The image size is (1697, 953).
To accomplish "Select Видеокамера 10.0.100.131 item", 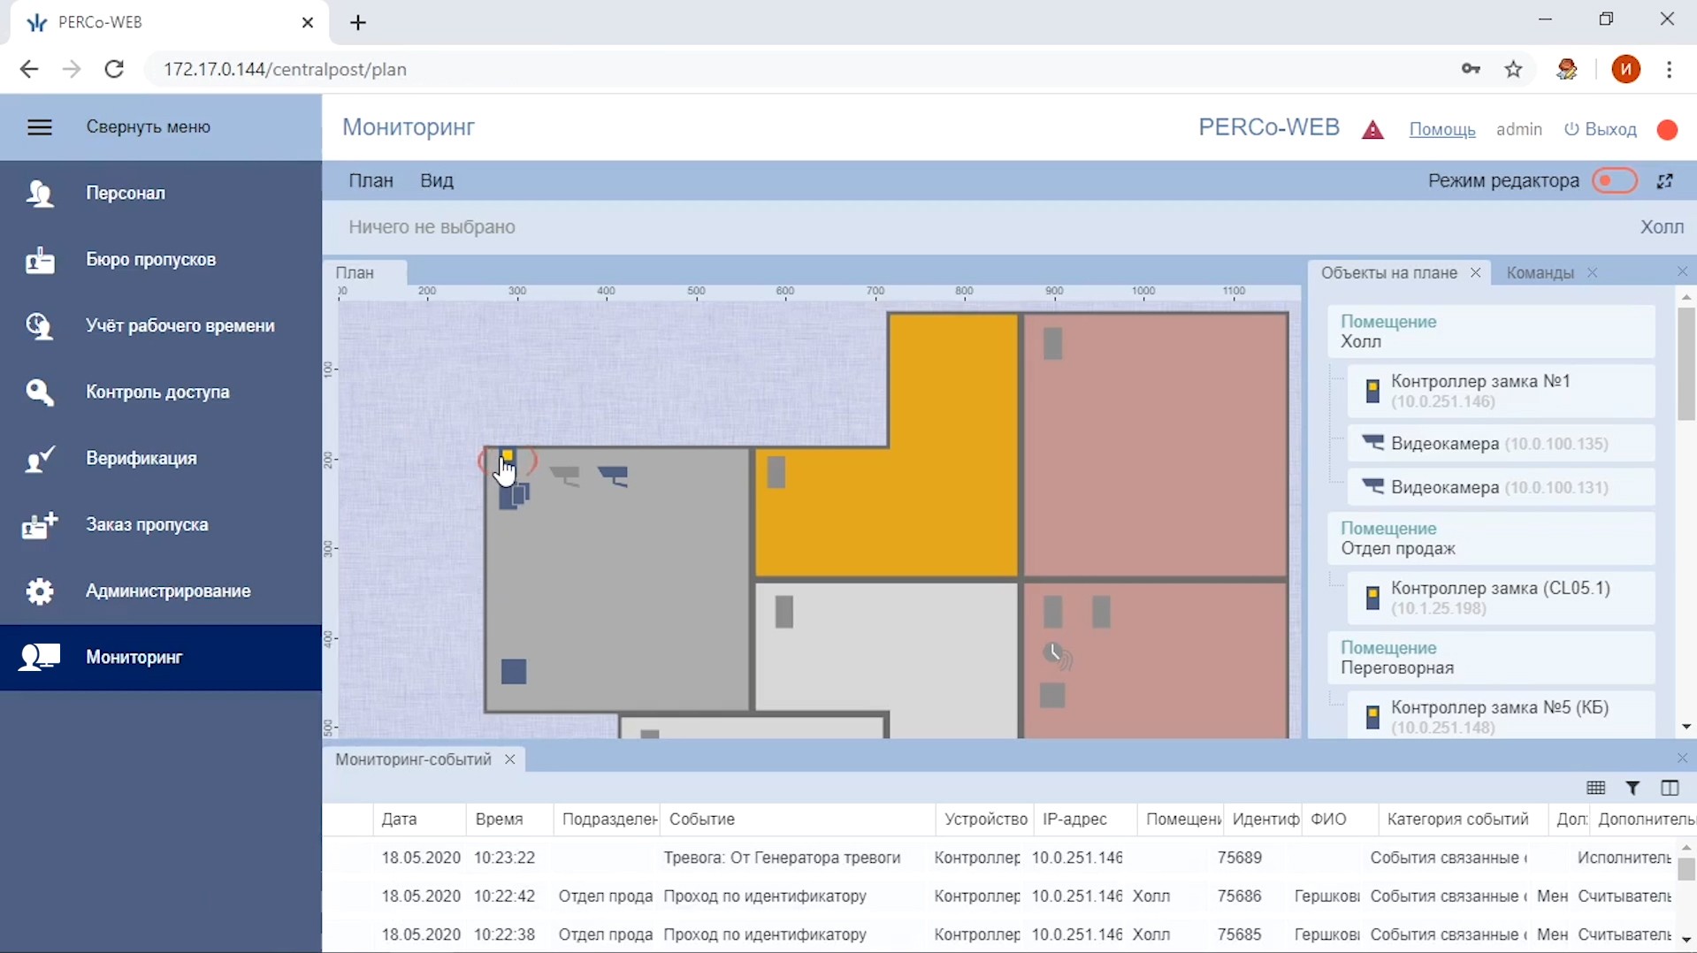I will [1501, 487].
